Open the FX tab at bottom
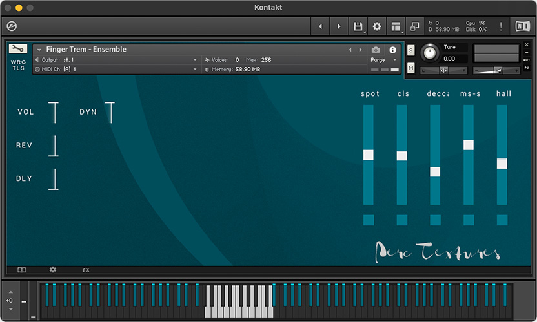The width and height of the screenshot is (537, 322). point(86,270)
